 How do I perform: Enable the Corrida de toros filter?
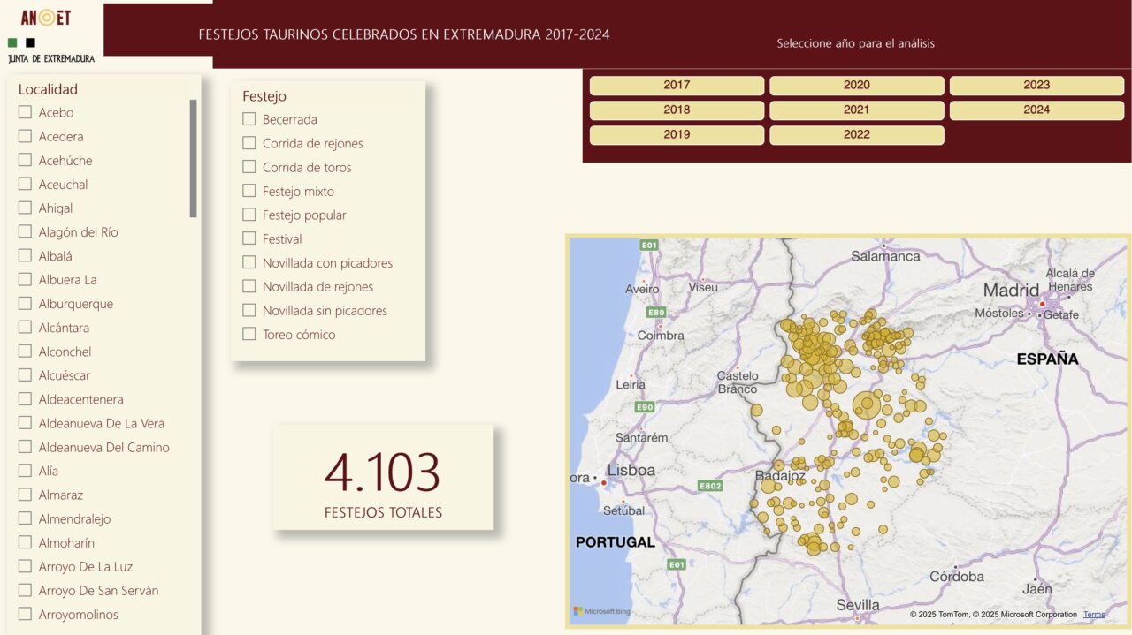(249, 167)
